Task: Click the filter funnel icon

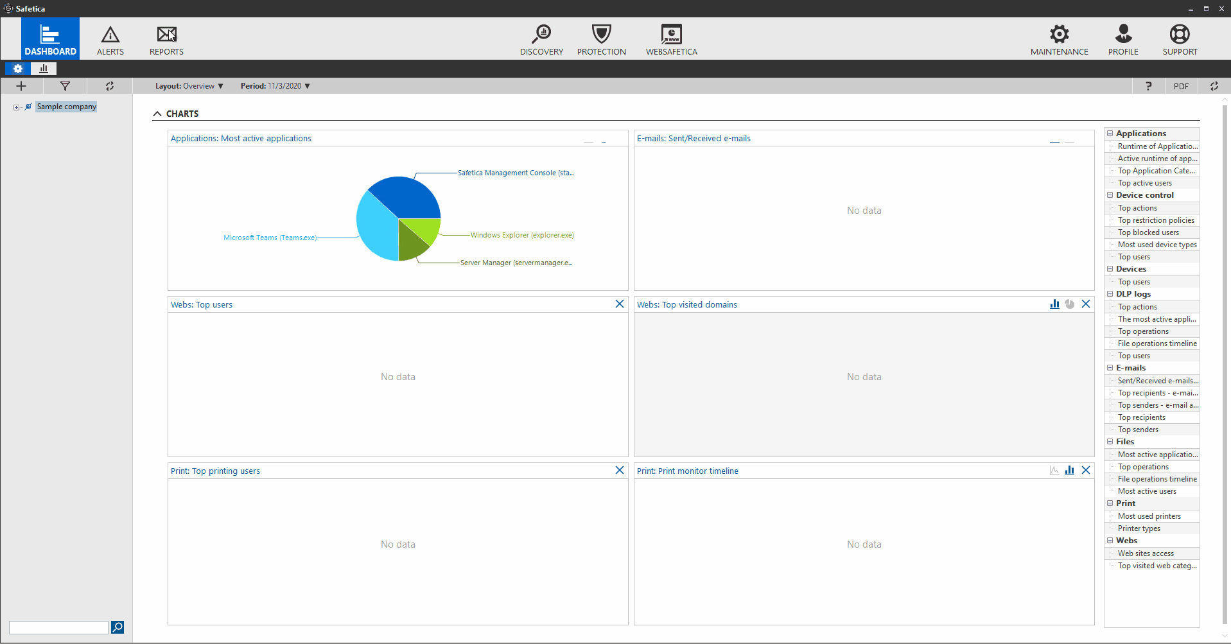Action: pos(65,86)
